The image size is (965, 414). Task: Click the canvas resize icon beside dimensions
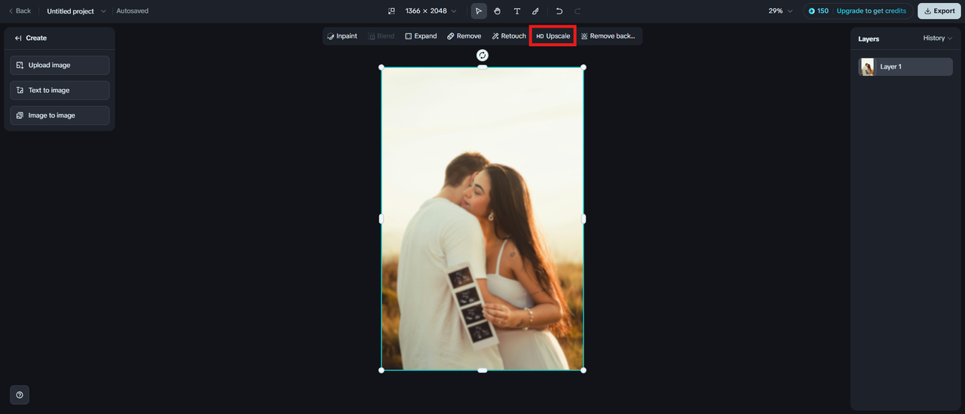coord(391,11)
